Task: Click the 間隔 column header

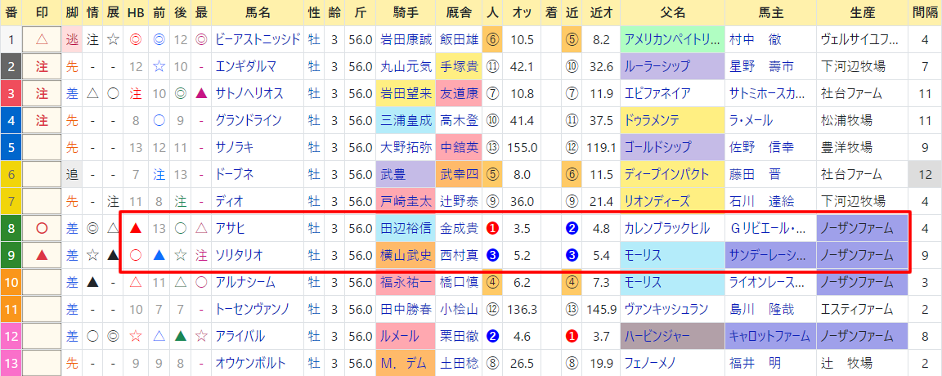Action: coord(924,12)
